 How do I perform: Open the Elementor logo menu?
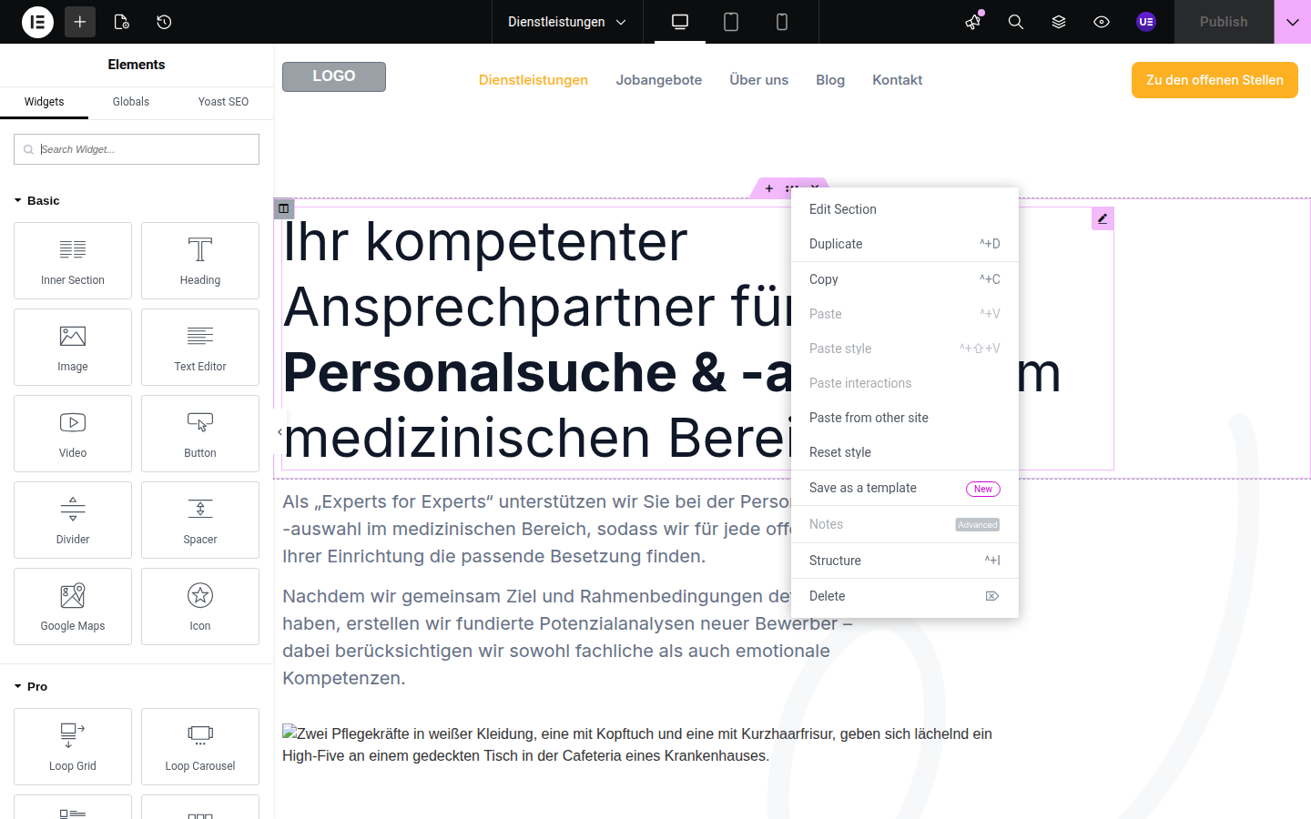point(37,22)
